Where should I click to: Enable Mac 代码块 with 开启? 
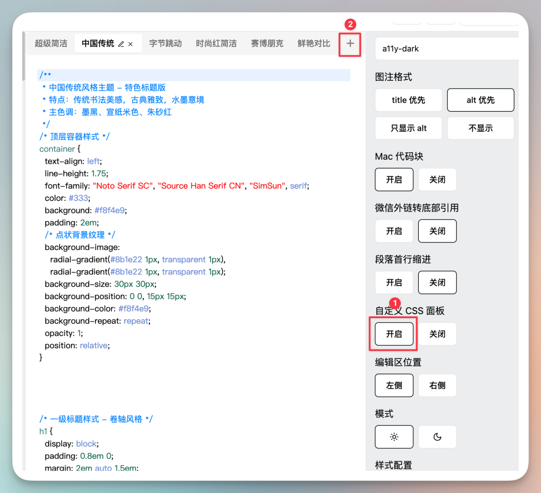[x=394, y=179]
